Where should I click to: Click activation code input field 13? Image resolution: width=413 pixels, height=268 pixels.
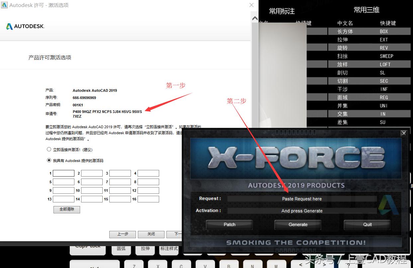64,199
